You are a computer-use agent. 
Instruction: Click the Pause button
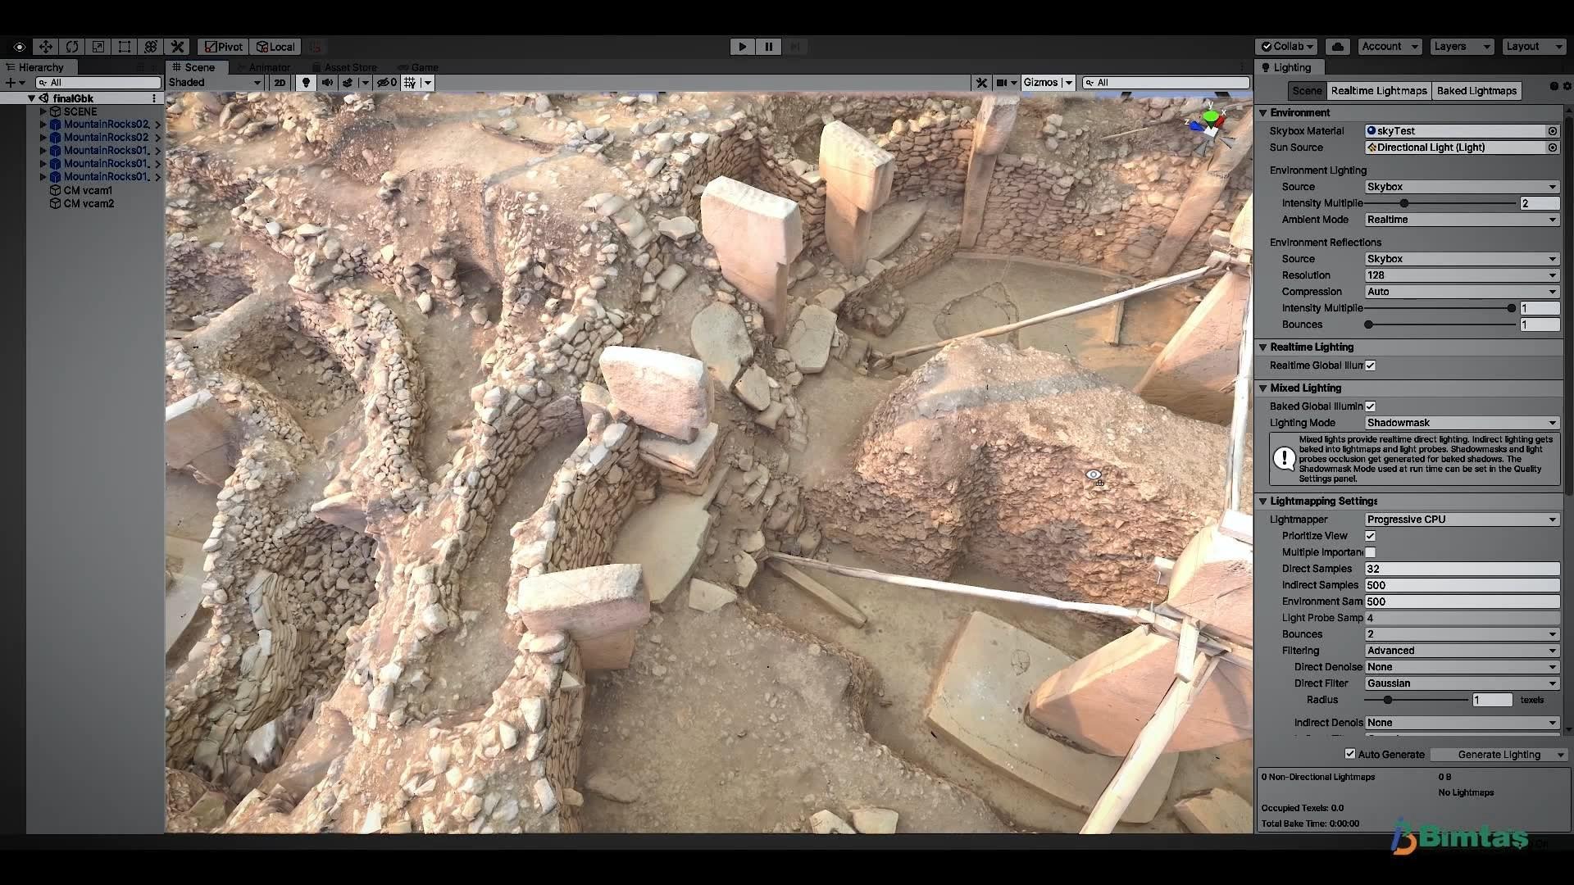(768, 47)
